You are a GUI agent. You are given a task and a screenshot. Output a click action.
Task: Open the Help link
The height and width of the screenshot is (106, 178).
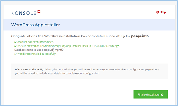tap(161, 12)
